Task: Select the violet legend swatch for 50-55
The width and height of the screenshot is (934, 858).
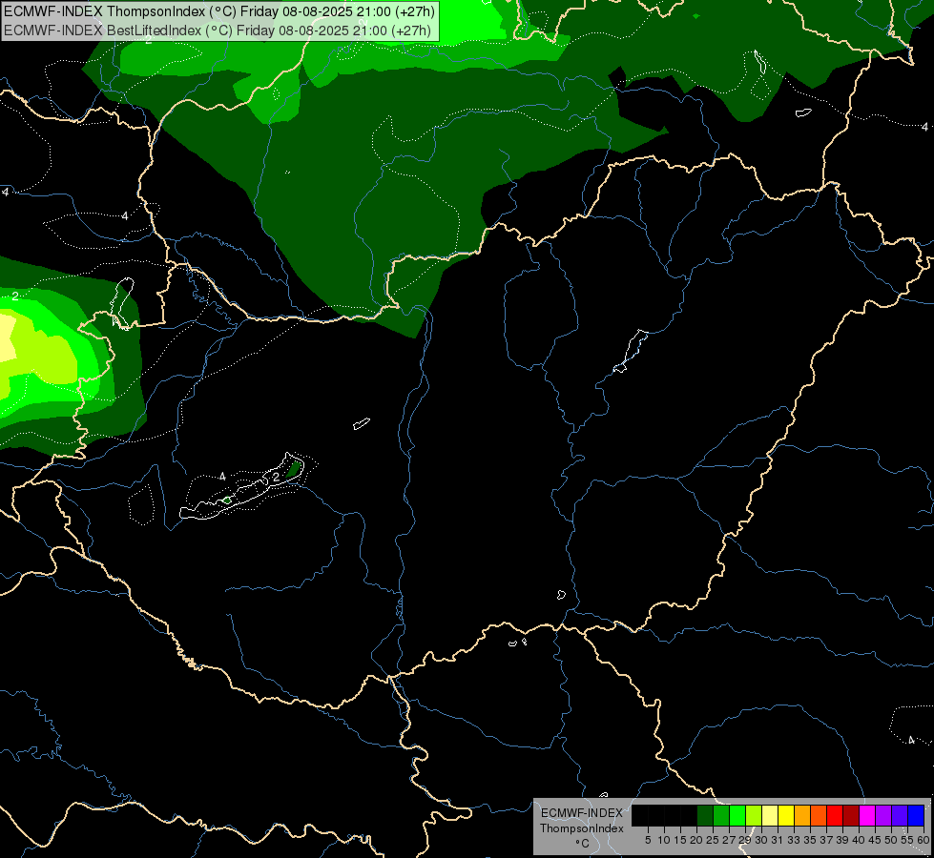Action: [x=900, y=815]
